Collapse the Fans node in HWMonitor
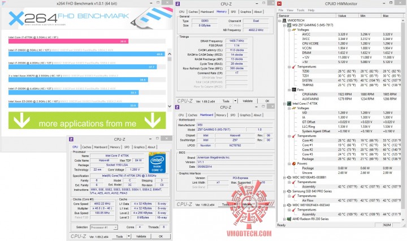The height and width of the screenshot is (241, 407). pos(289,90)
